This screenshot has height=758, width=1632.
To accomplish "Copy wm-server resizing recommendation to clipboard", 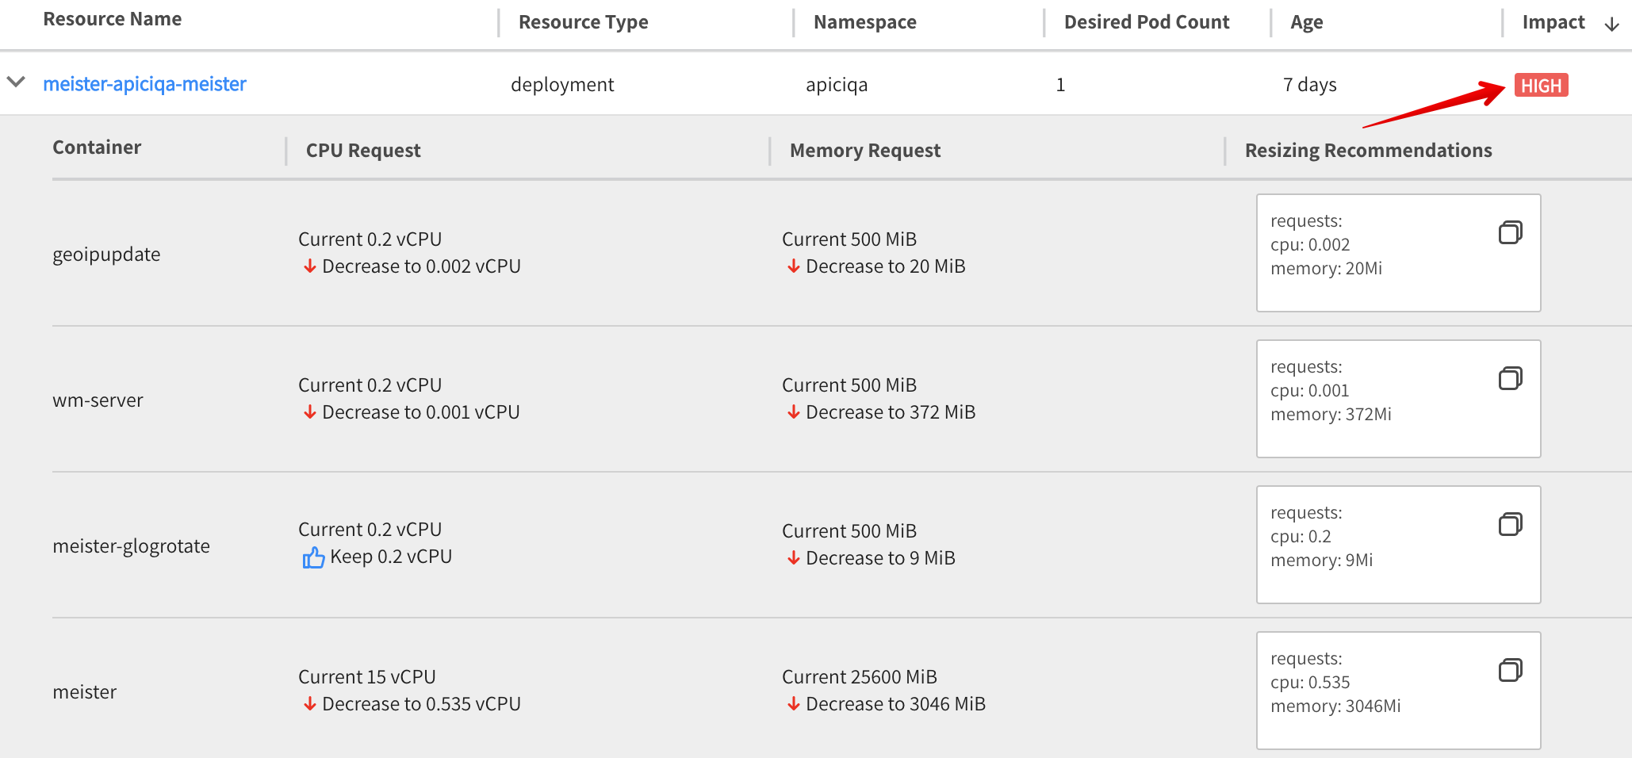I will [1510, 378].
